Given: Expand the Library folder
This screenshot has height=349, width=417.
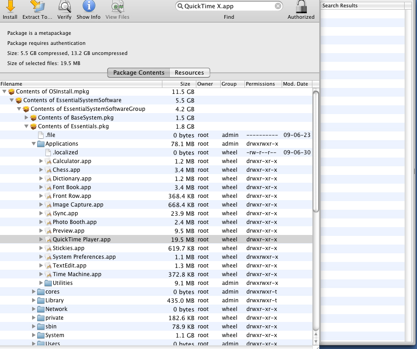Looking at the screenshot, I should tap(33, 300).
